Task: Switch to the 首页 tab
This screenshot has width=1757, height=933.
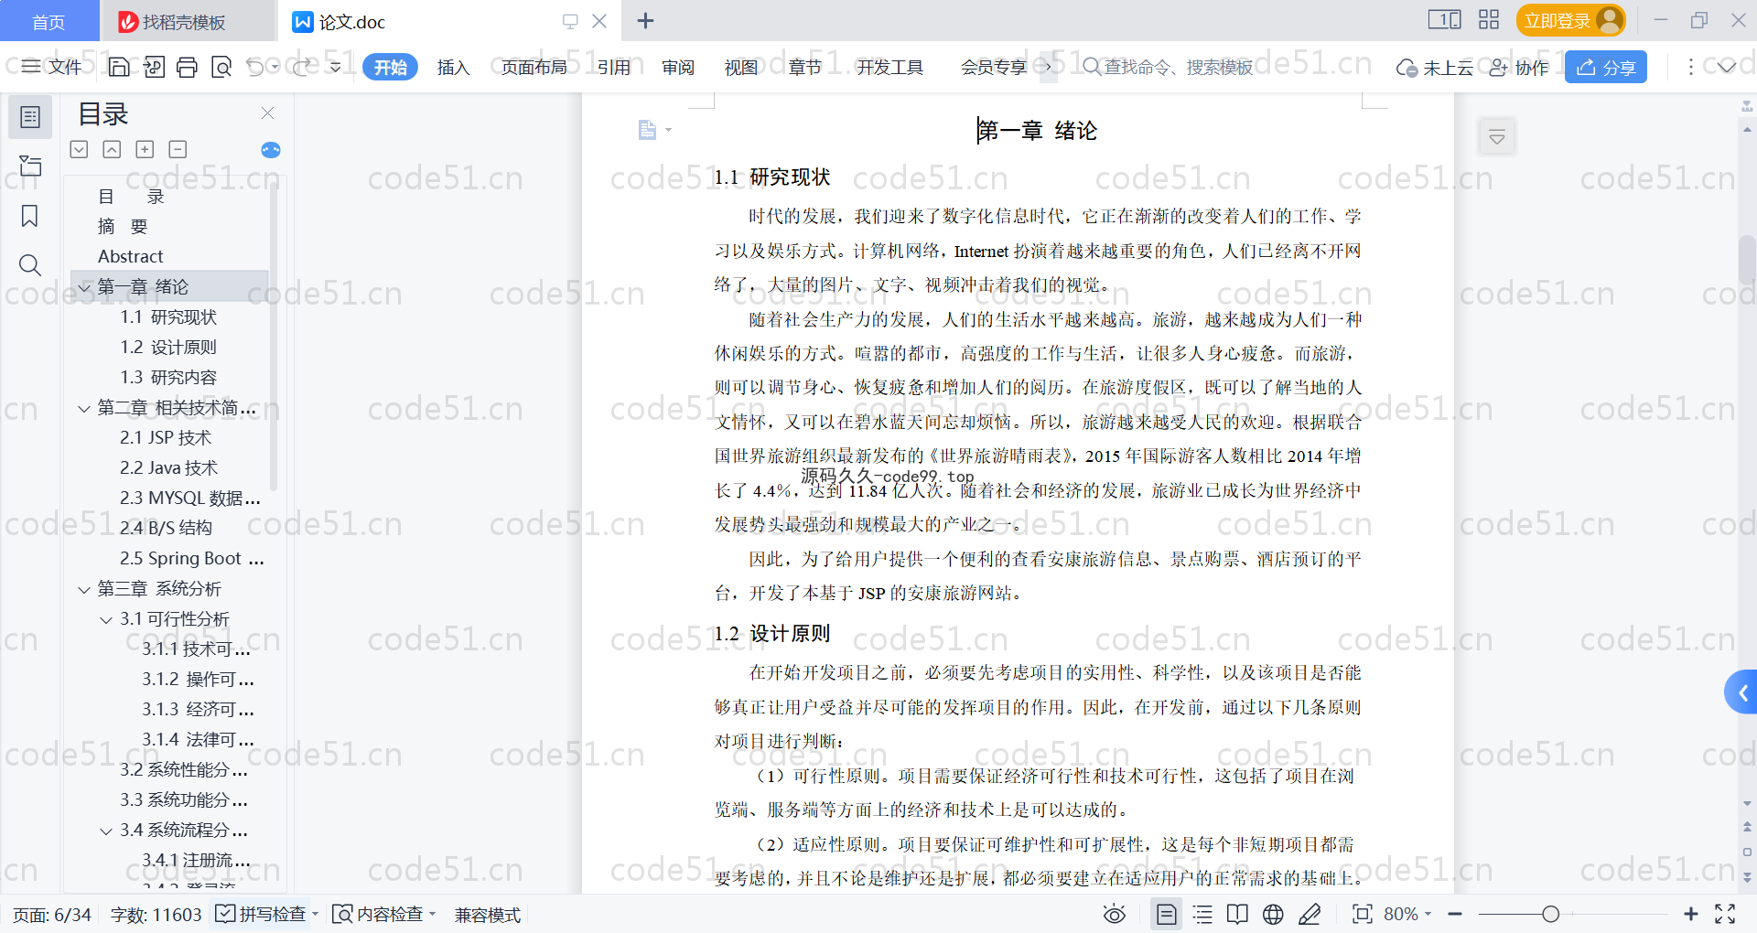Action: click(49, 21)
